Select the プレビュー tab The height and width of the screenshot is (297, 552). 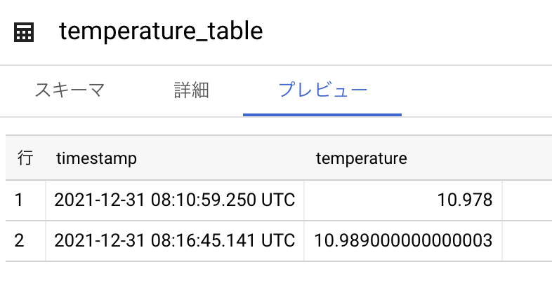point(322,90)
